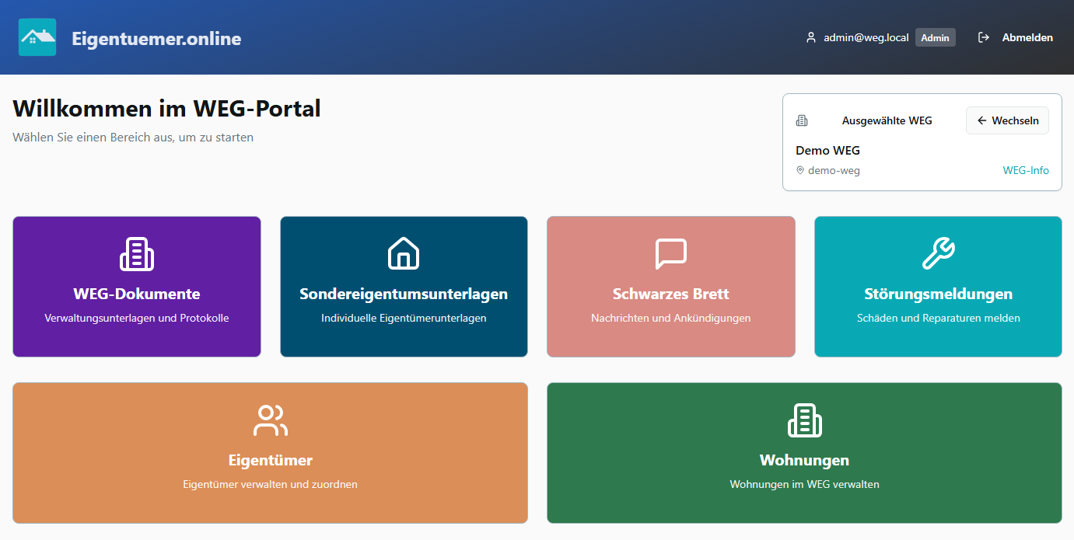This screenshot has width=1074, height=540.
Task: Open the WEG-Dokumente card title
Action: click(x=137, y=294)
